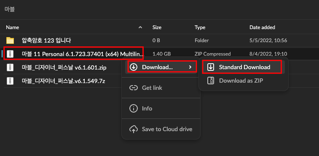Viewport: 319px width, 156px height.
Task: Click the cloud upload icon
Action: [x=134, y=129]
